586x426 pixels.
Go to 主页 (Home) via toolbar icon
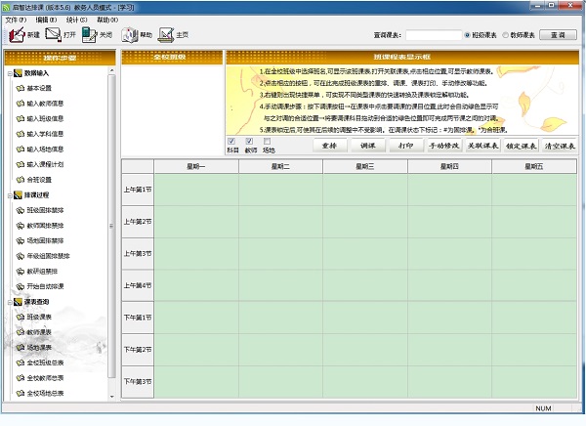coord(173,34)
